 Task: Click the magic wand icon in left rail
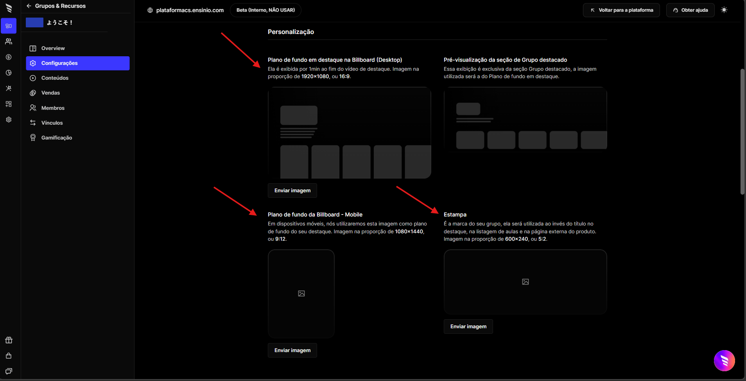(9, 88)
